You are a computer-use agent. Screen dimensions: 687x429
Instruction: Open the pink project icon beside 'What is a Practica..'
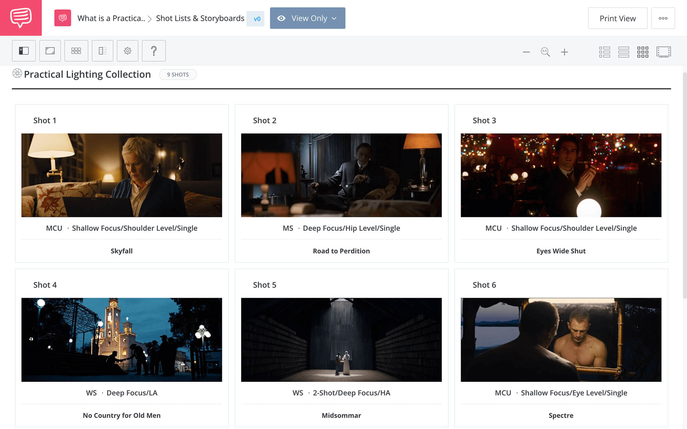click(x=63, y=18)
